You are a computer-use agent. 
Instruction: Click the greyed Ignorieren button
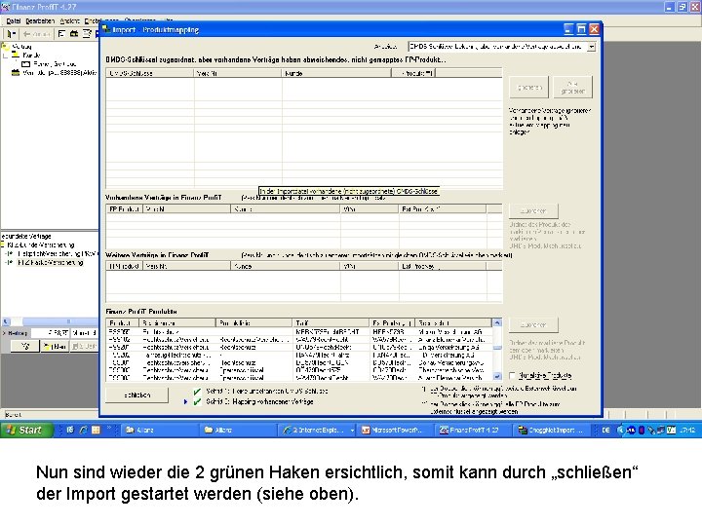click(528, 88)
